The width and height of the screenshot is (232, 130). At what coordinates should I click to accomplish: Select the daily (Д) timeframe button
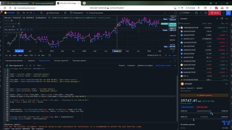click(34, 13)
